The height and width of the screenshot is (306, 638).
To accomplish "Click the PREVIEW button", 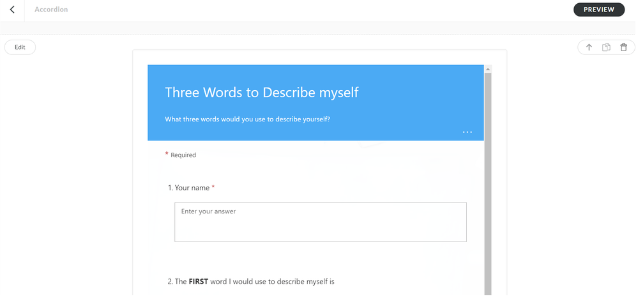I will point(598,10).
